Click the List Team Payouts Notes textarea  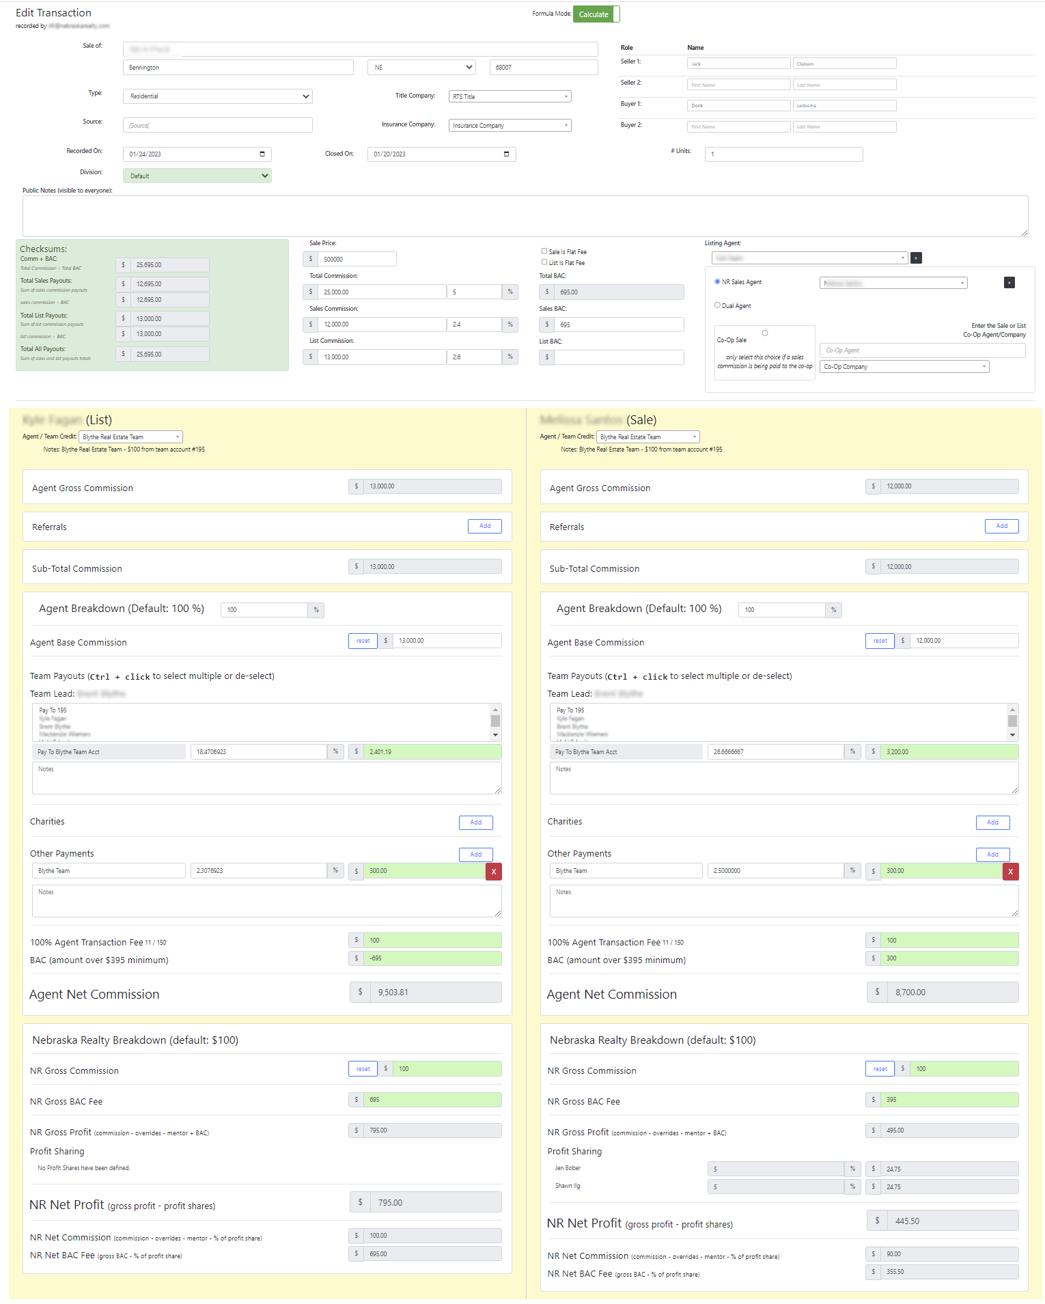[x=267, y=778]
